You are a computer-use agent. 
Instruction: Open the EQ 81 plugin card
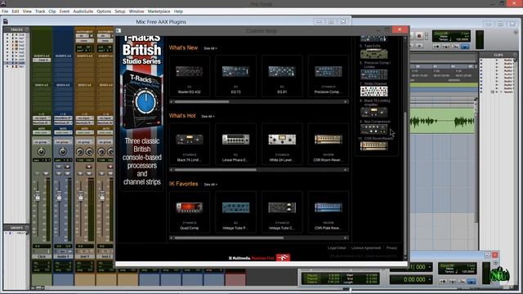click(282, 76)
